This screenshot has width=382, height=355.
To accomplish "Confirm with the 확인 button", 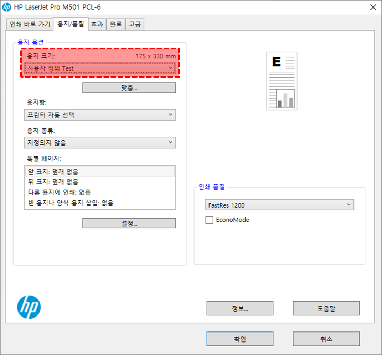I will [x=240, y=339].
